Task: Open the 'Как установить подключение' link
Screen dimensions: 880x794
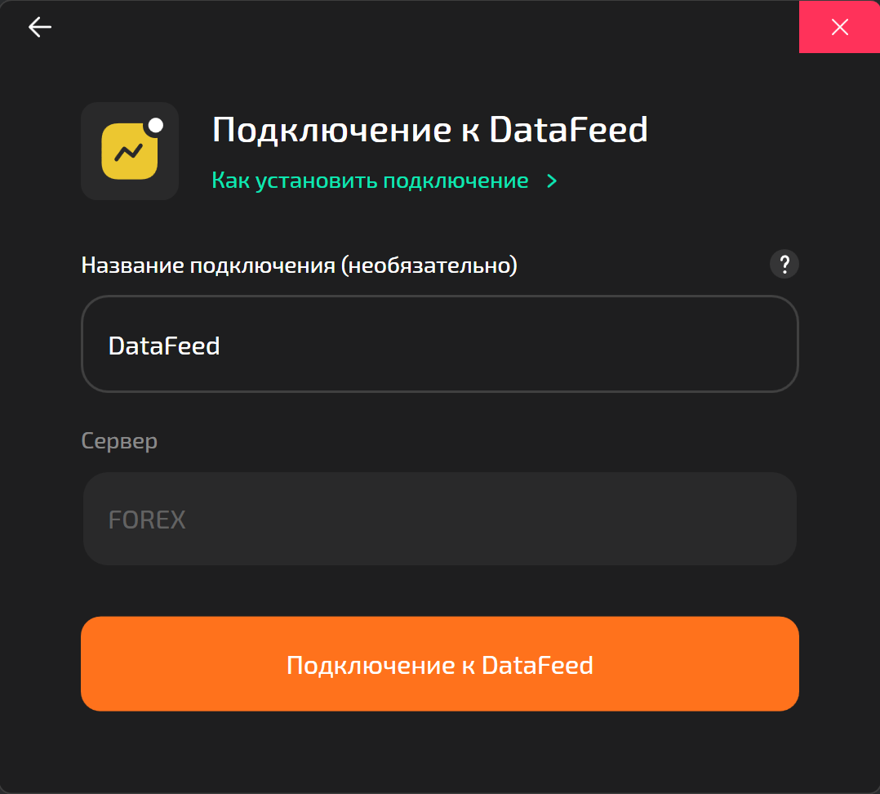Action: 370,181
